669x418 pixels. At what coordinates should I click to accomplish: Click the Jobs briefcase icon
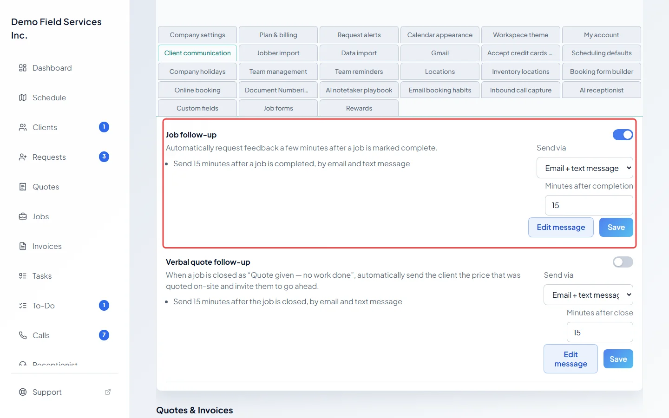click(23, 216)
